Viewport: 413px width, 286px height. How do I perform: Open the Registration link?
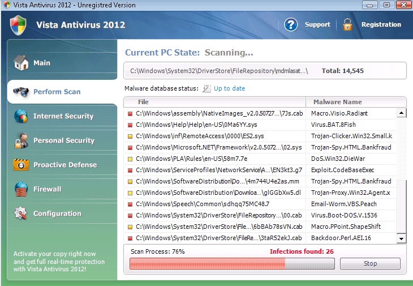pyautogui.click(x=381, y=24)
